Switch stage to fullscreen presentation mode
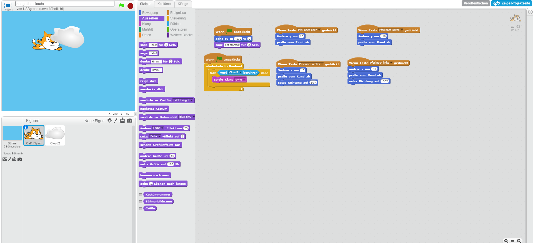Viewport: 533px width, 243px height. (8, 6)
